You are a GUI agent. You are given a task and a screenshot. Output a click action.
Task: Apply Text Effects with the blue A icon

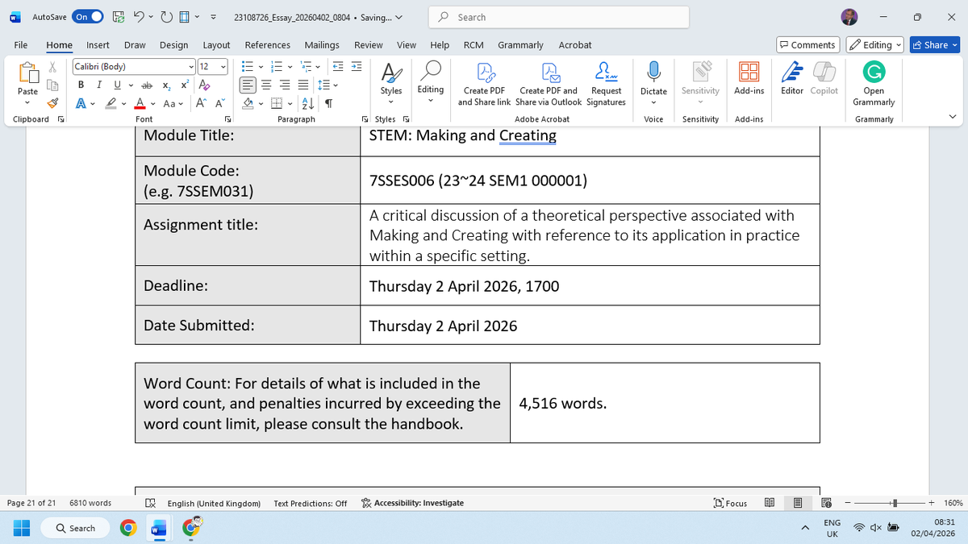coord(81,103)
